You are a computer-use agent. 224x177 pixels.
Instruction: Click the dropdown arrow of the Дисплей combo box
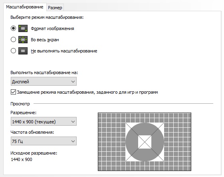coord(73,82)
